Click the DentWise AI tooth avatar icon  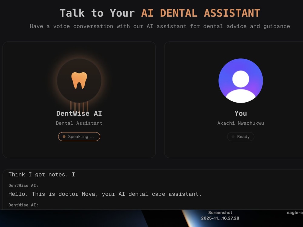(x=79, y=81)
